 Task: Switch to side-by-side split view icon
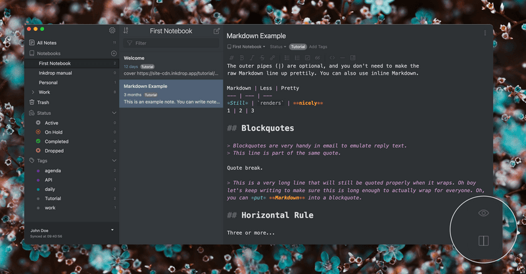(484, 241)
